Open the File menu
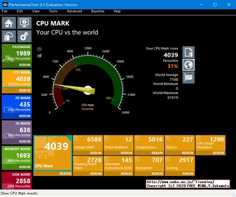The image size is (236, 197). tap(4, 11)
